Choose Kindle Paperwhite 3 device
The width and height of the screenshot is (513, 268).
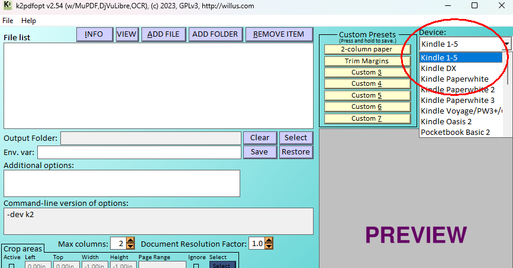click(461, 100)
